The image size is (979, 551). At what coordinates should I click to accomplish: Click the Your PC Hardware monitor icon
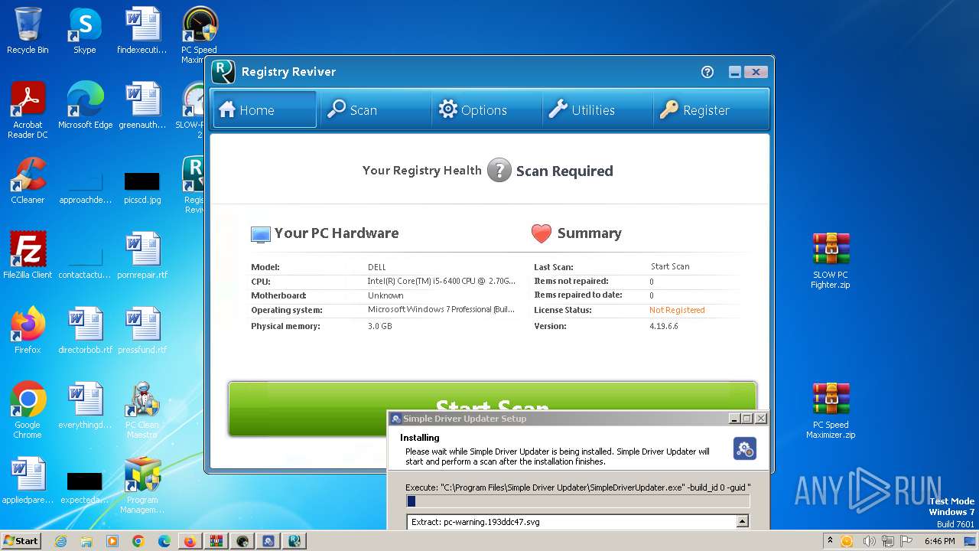click(x=260, y=234)
